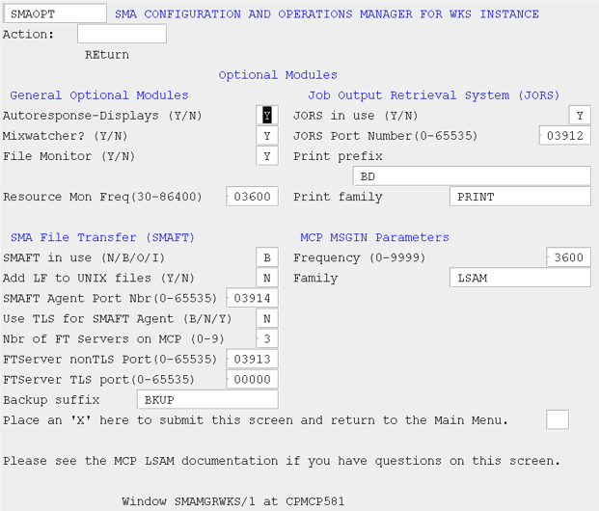Click the 'File Monitor (Y/N)' label
599x511 pixels.
point(68,156)
